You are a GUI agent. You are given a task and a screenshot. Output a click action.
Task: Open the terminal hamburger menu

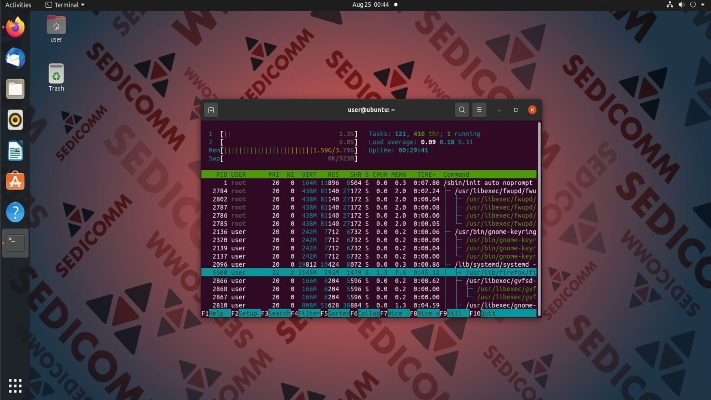(479, 110)
